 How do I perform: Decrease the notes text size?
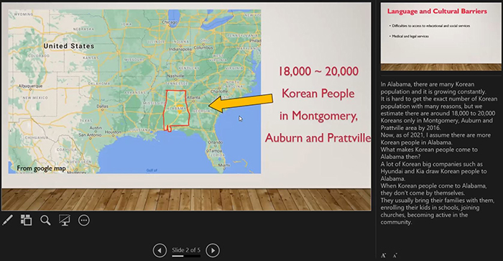pos(395,255)
